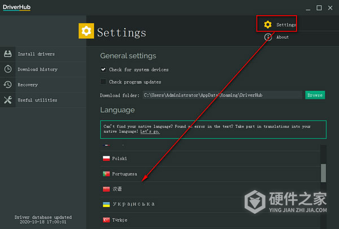Screen dimensions: 339x229
Task: Uncheck Check for system devices
Action: (103, 69)
